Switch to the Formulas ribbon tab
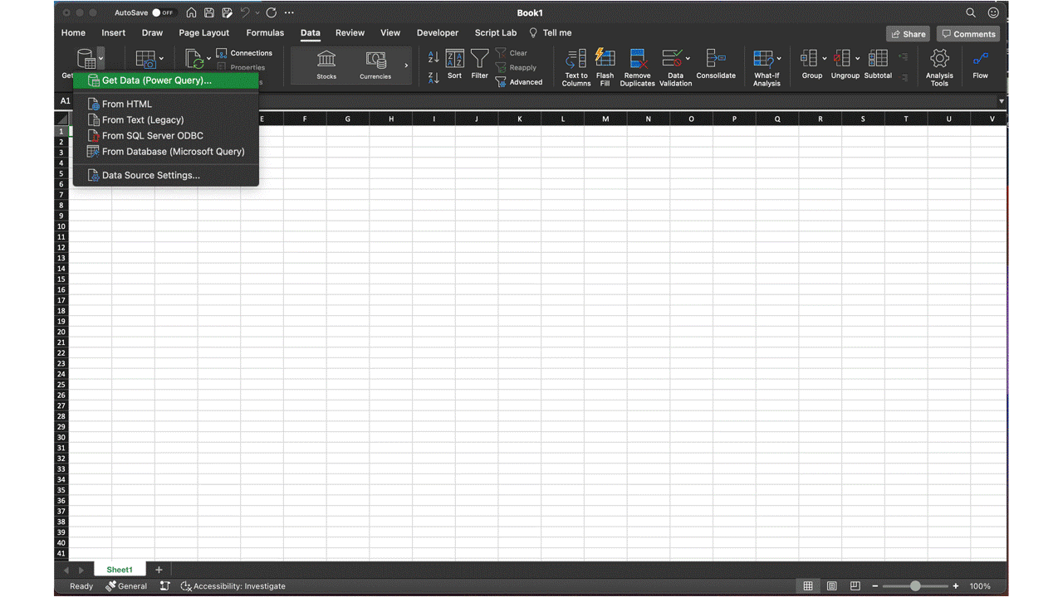1063x597 pixels. (x=265, y=32)
